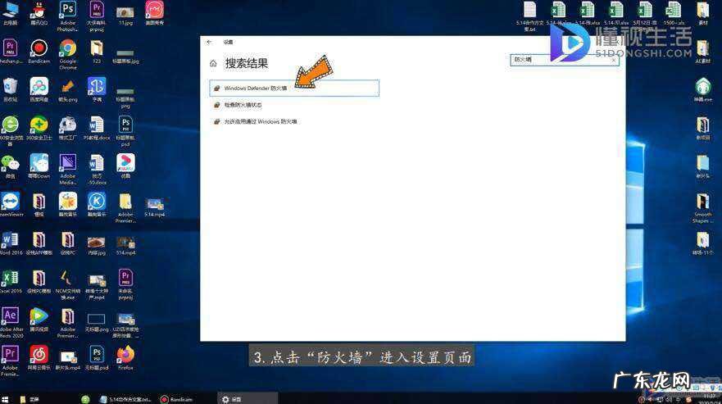Open the 5.14合作方 txt file

click(529, 16)
